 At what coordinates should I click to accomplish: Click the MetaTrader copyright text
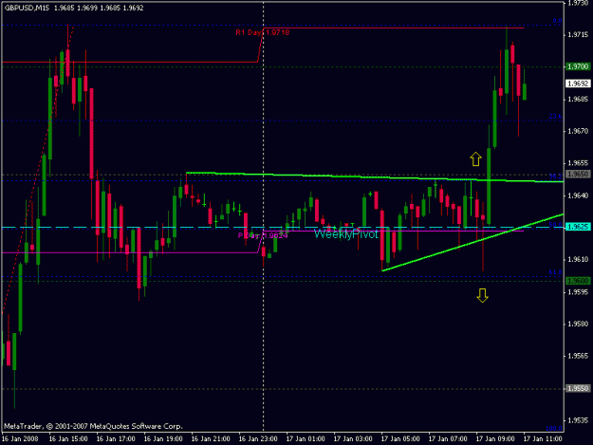(93, 426)
